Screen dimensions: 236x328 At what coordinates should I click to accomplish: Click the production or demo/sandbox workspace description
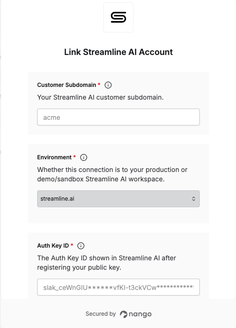click(112, 174)
